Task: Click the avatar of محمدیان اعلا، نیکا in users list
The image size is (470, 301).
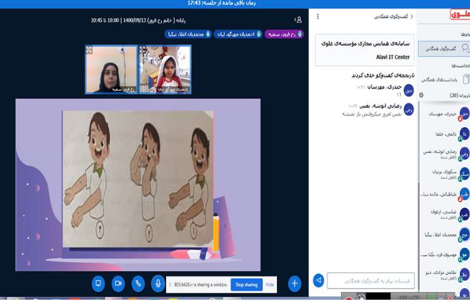Action: point(464,234)
